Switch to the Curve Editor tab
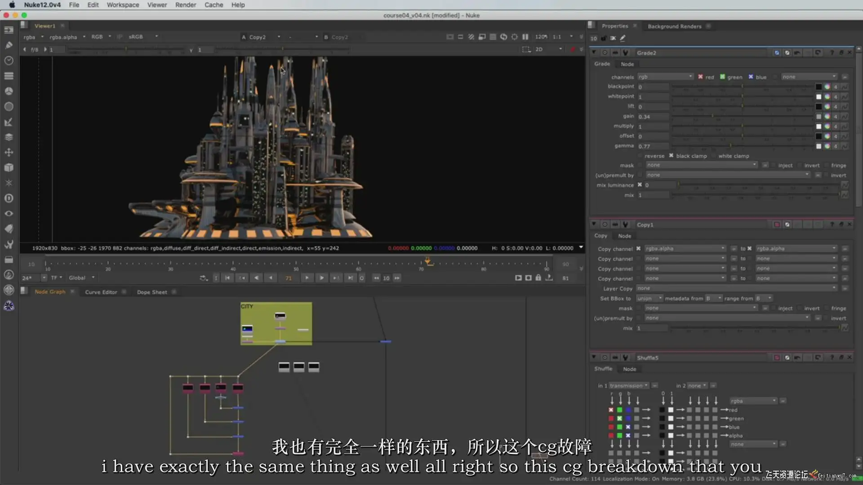This screenshot has height=485, width=863. [101, 292]
